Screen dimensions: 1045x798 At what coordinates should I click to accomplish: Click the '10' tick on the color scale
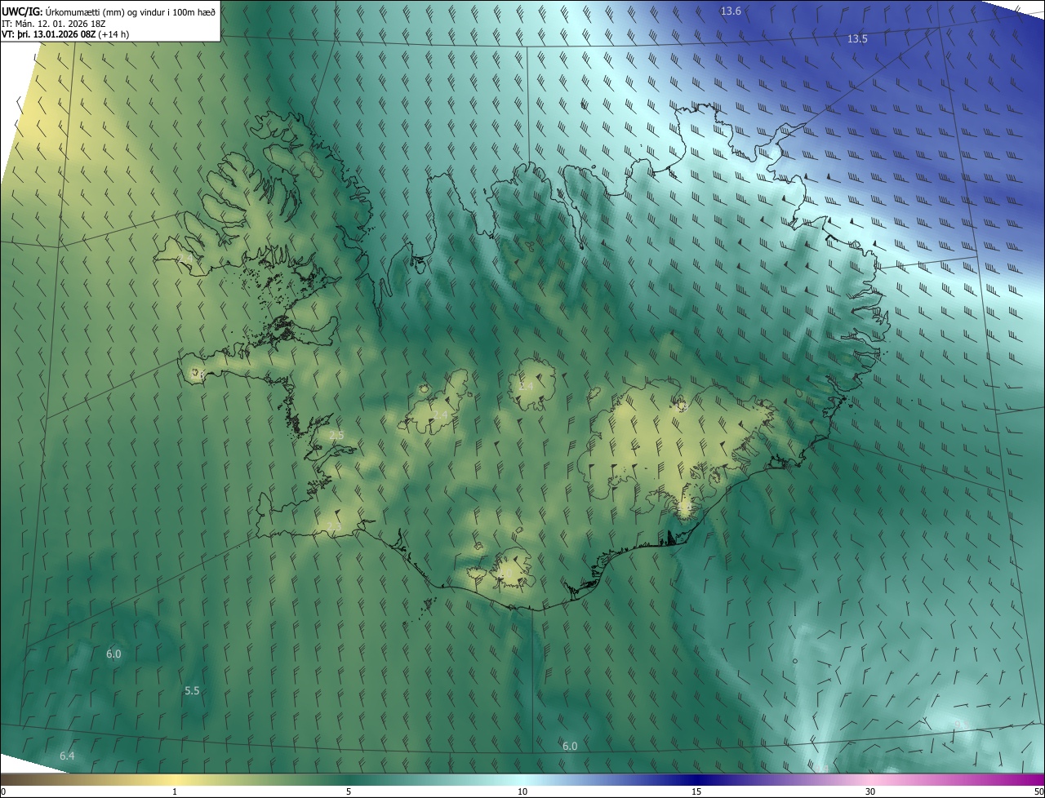coord(522,791)
